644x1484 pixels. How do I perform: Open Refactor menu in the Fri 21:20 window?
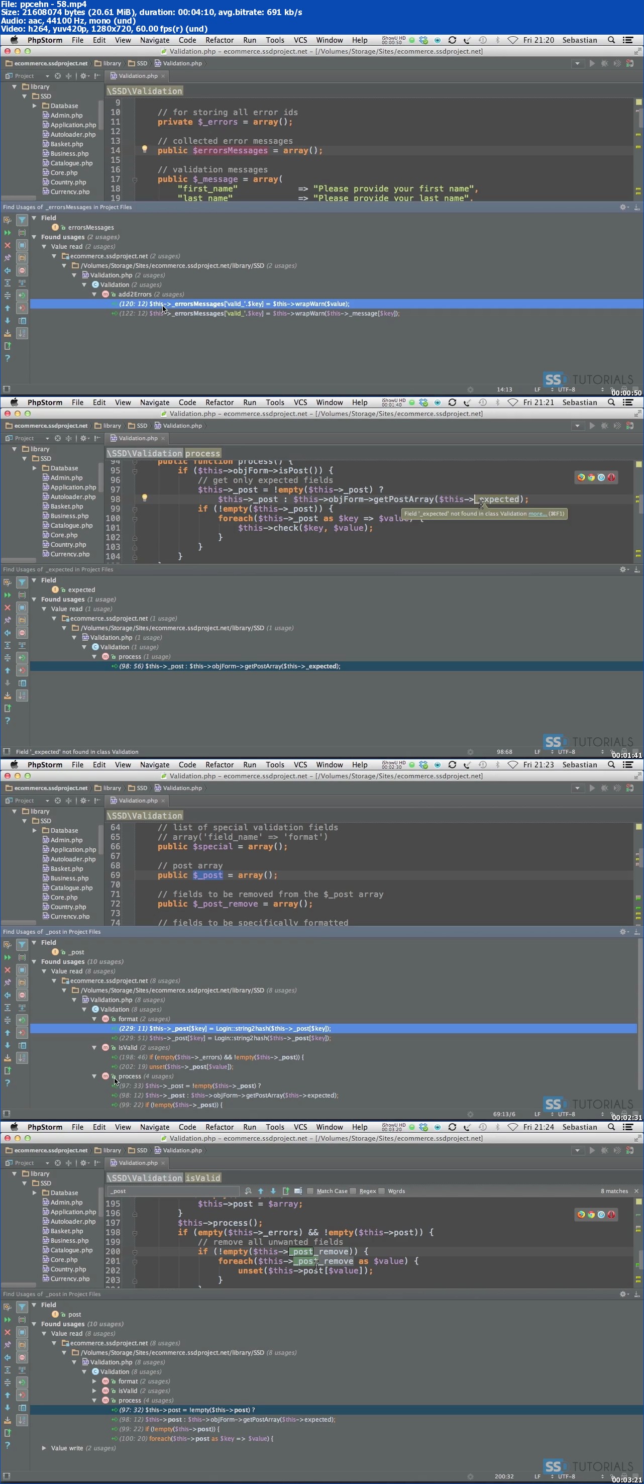[220, 40]
